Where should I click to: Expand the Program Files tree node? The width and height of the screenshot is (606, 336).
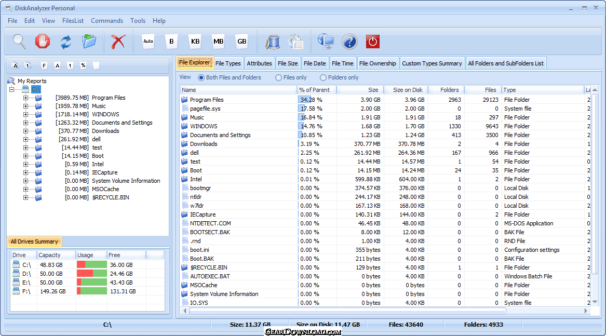tap(25, 98)
